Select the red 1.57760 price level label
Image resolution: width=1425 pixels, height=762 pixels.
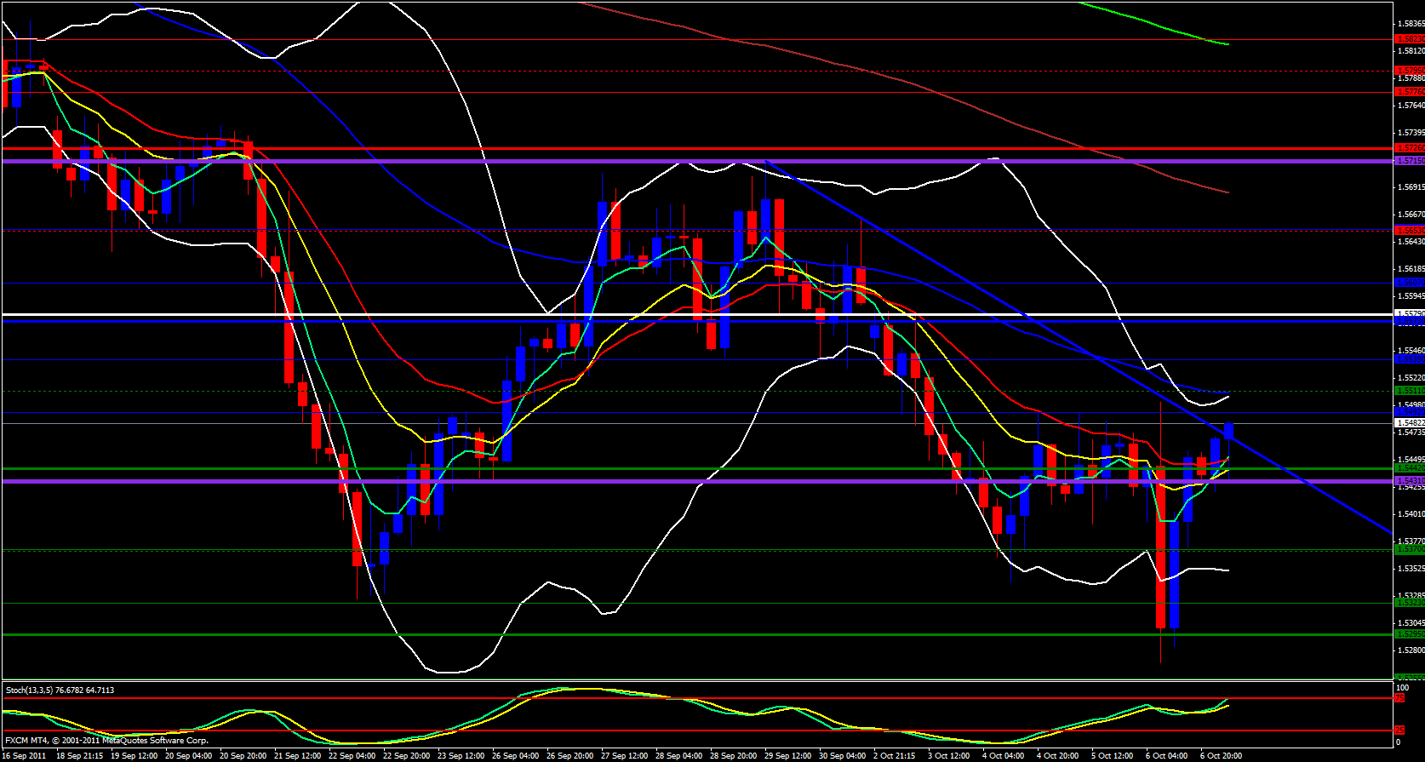(x=1409, y=92)
